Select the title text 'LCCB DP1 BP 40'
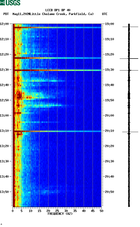 (x=58, y=10)
